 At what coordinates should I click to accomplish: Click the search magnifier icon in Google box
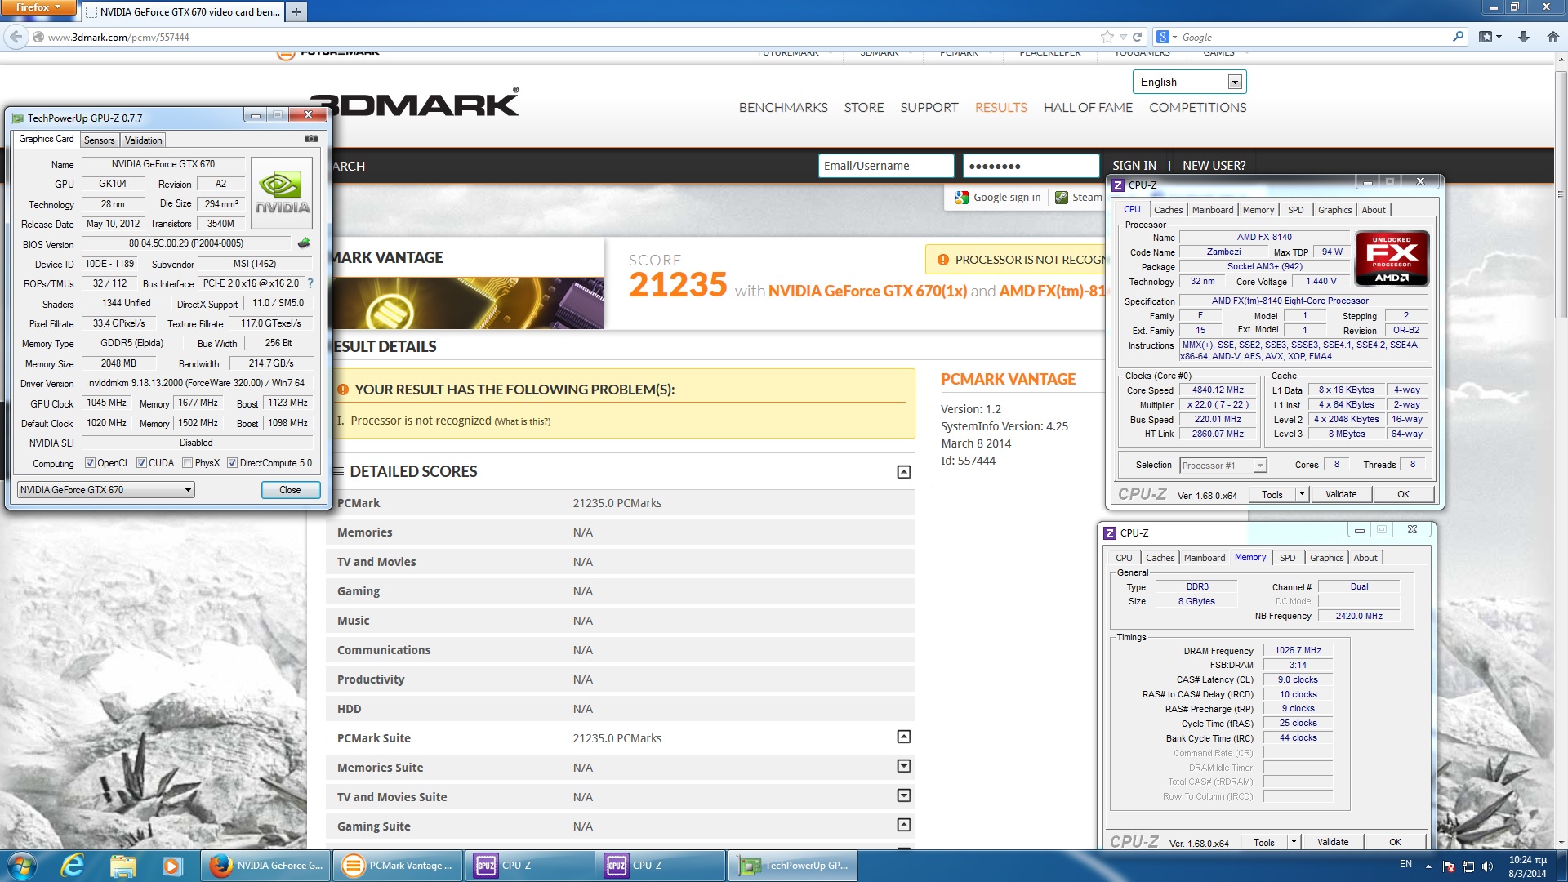(1459, 37)
